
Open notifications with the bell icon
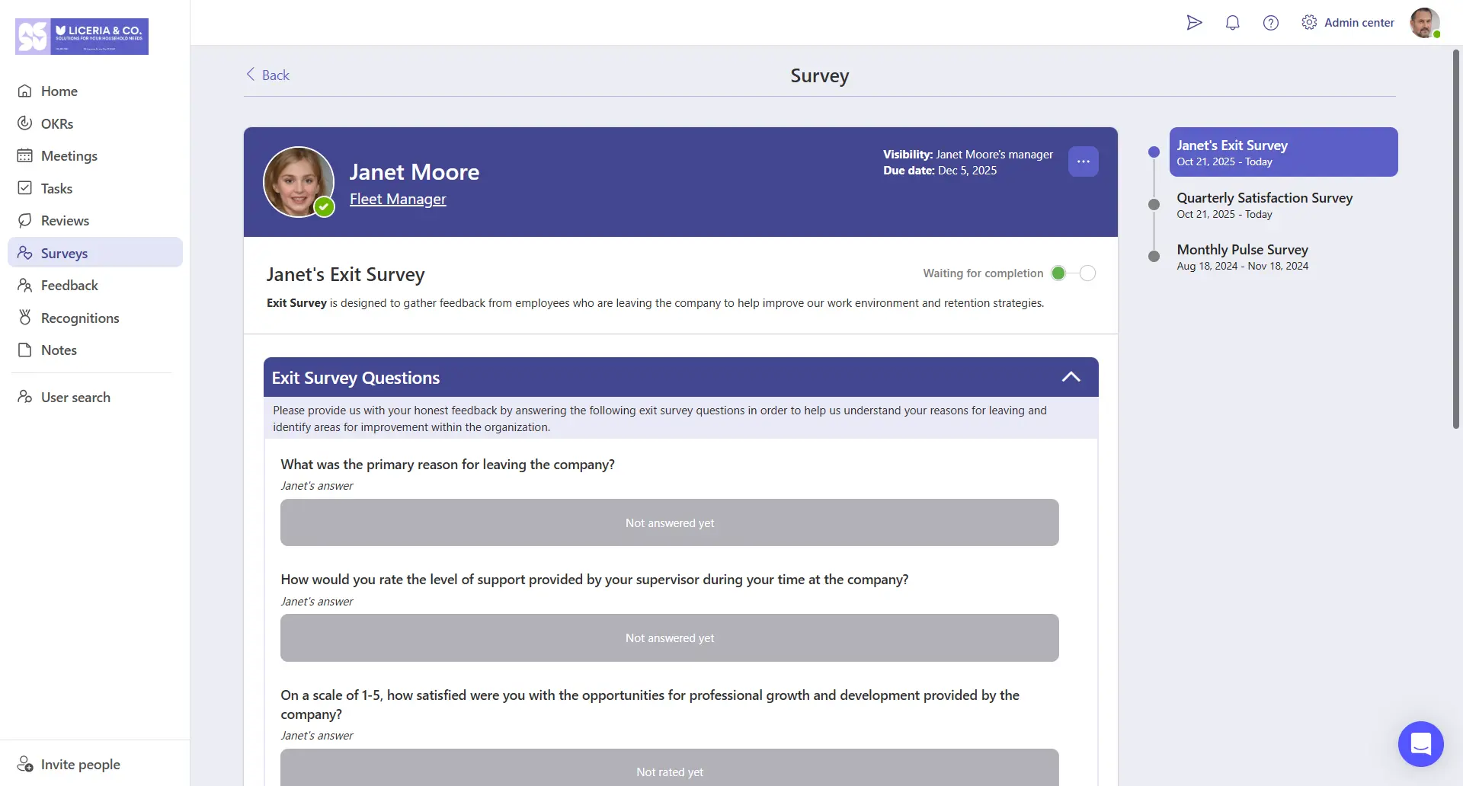tap(1233, 22)
